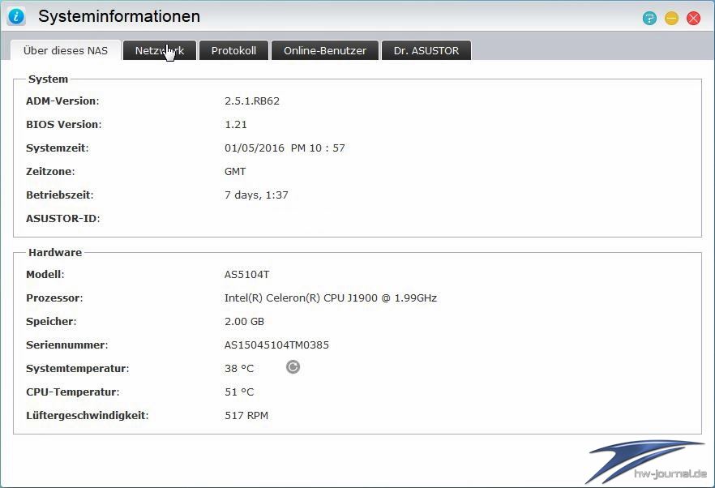Click the Betriebszeit label
This screenshot has height=488, width=715.
point(60,195)
